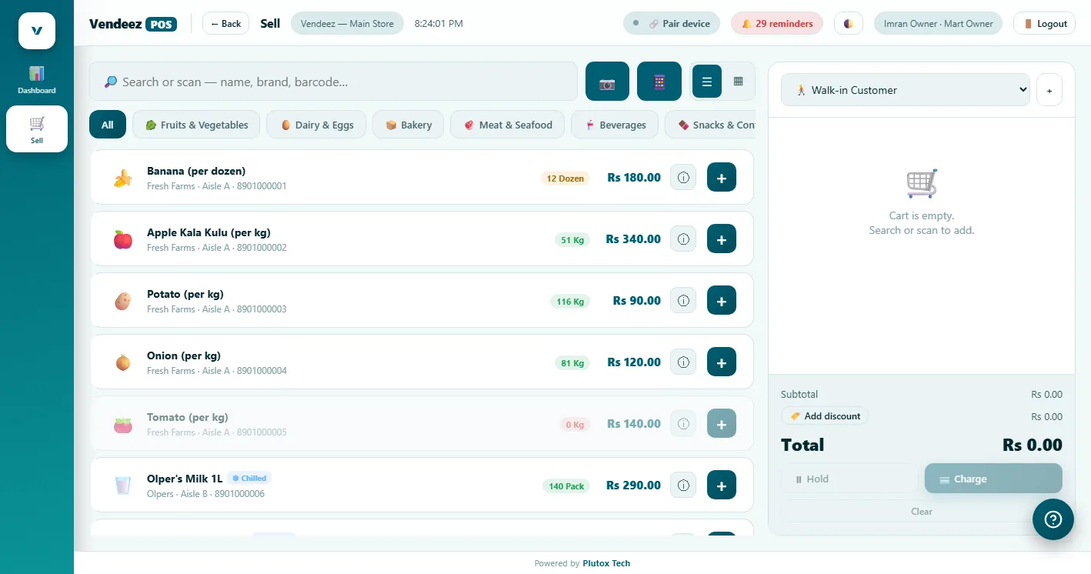Image resolution: width=1091 pixels, height=574 pixels.
Task: Open the help chat bubble
Action: [x=1053, y=519]
